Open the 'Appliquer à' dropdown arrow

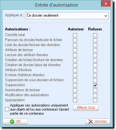[x=106, y=16]
